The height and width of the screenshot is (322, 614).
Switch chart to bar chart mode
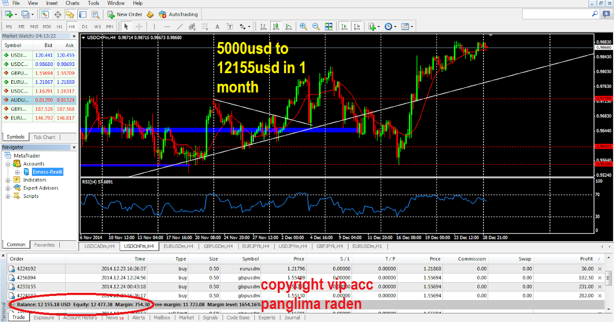[263, 27]
